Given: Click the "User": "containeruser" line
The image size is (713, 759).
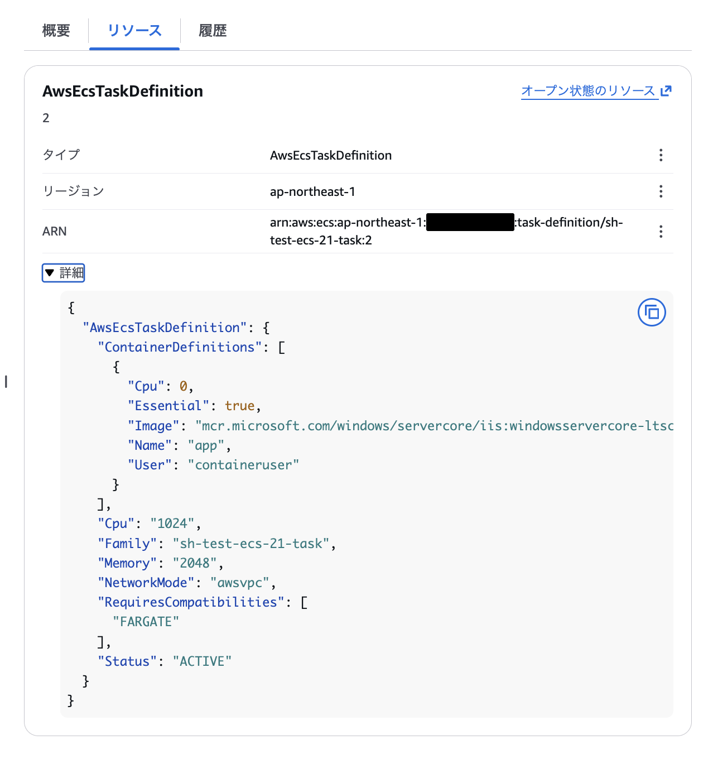Looking at the screenshot, I should [x=214, y=465].
